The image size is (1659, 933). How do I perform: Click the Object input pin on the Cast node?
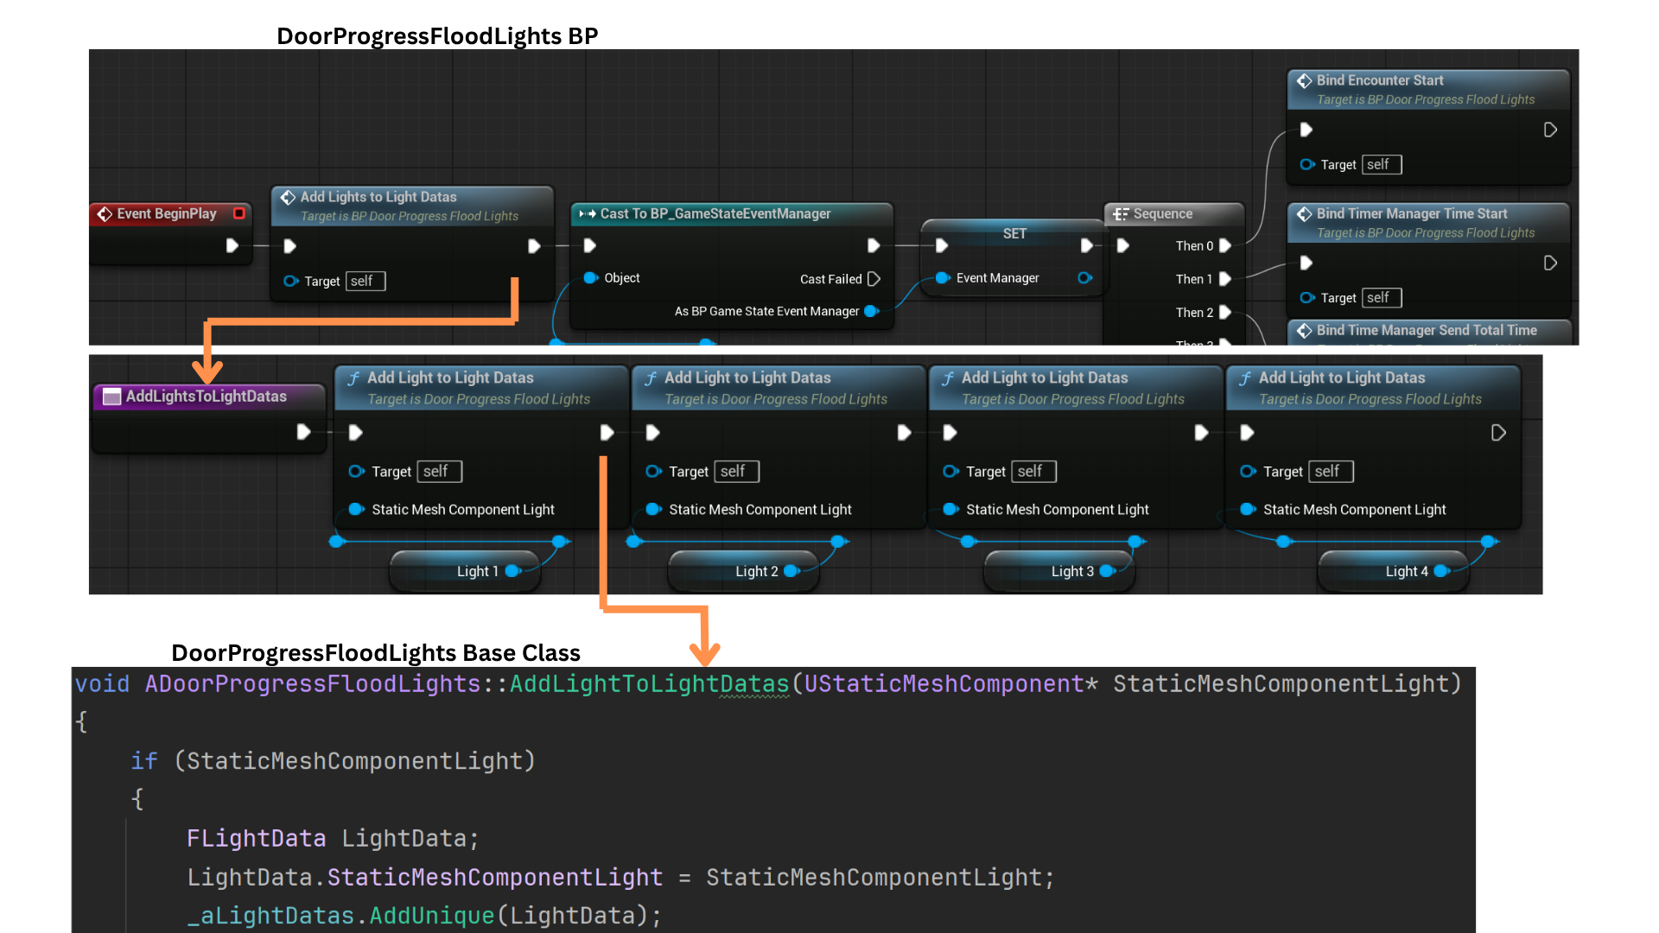pyautogui.click(x=590, y=278)
